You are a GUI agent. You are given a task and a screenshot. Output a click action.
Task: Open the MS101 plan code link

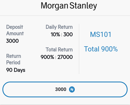tap(100, 34)
